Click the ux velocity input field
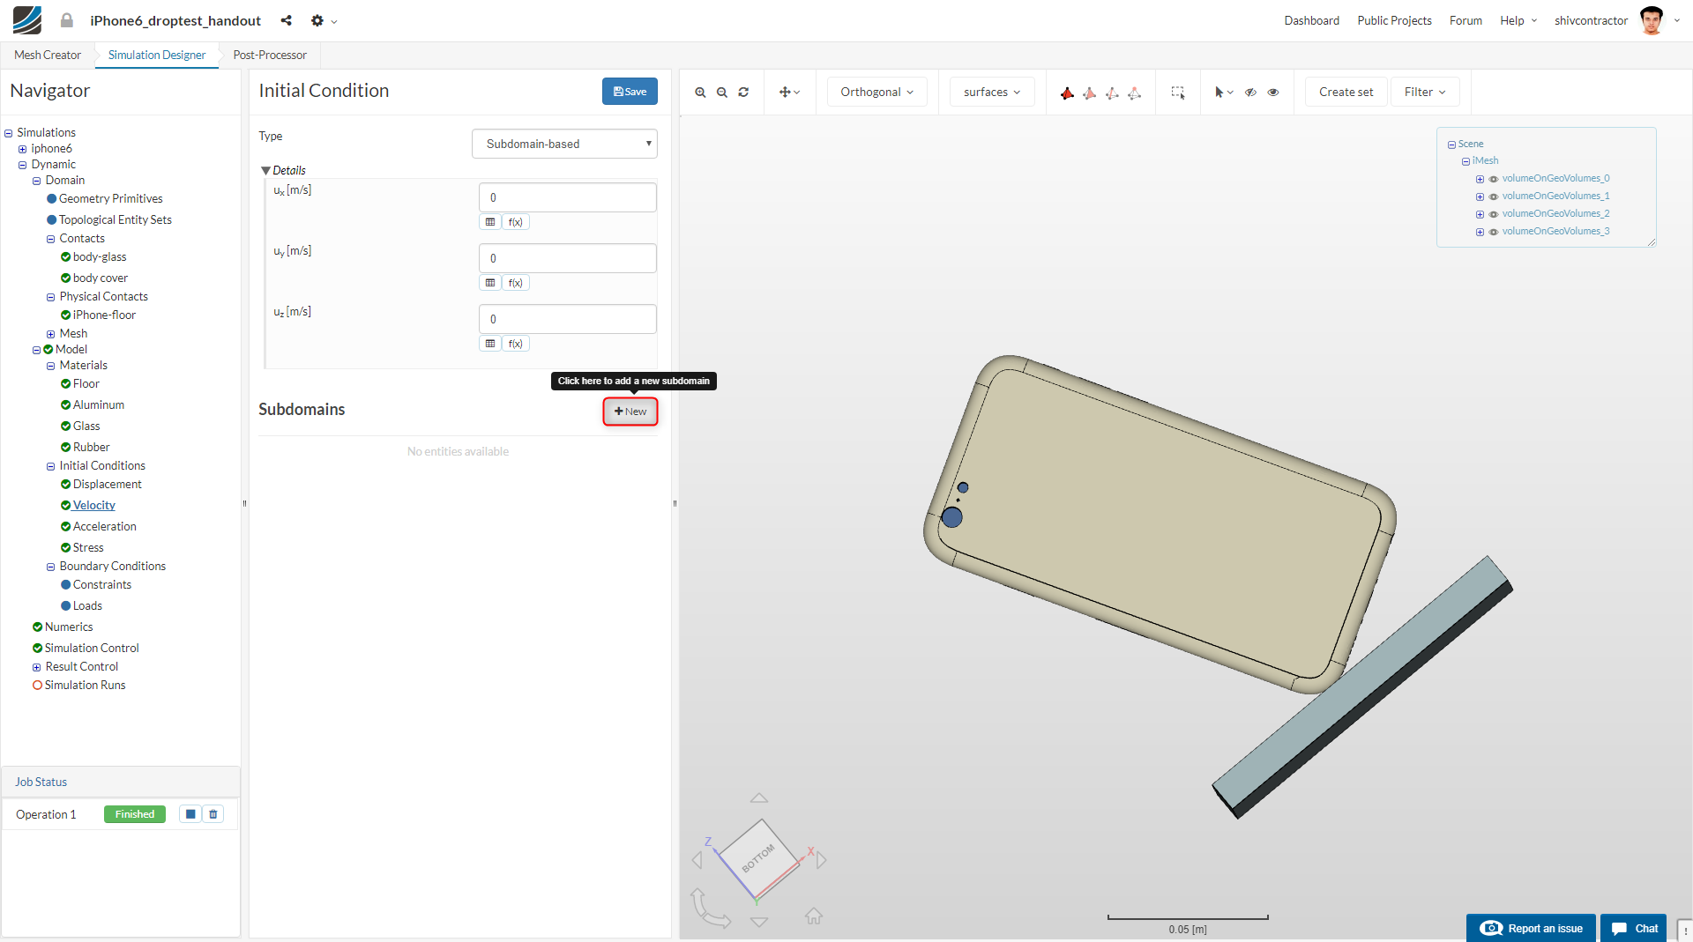This screenshot has height=942, width=1693. pyautogui.click(x=567, y=197)
